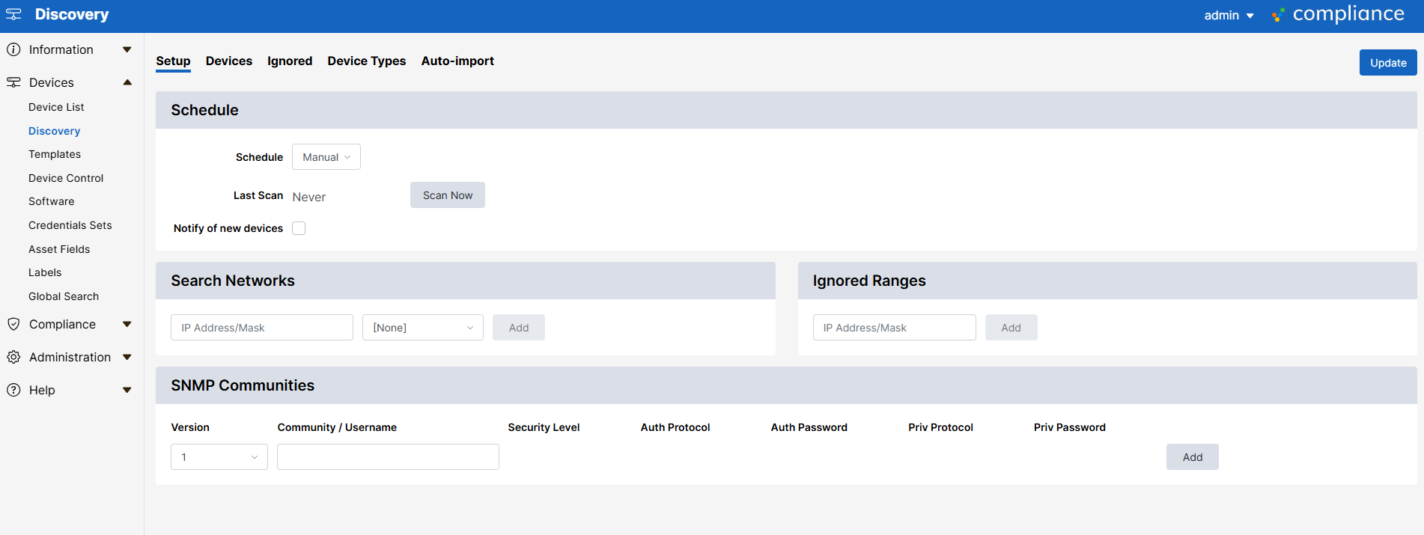Click the Discovery header menu icon
The image size is (1424, 535).
[13, 14]
